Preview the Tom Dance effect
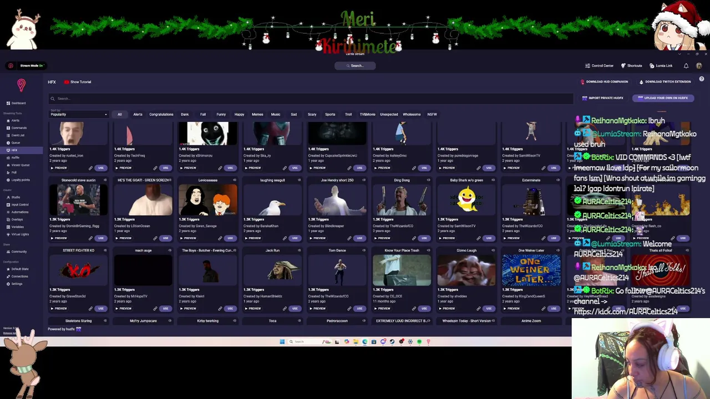 [x=317, y=308]
